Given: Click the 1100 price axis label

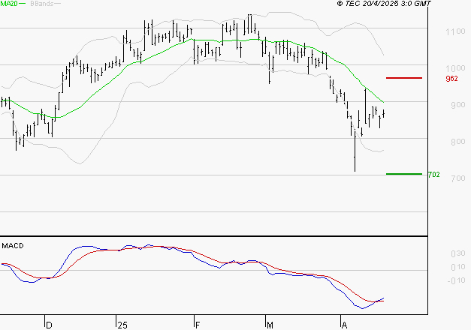Looking at the screenshot, I should [x=455, y=31].
